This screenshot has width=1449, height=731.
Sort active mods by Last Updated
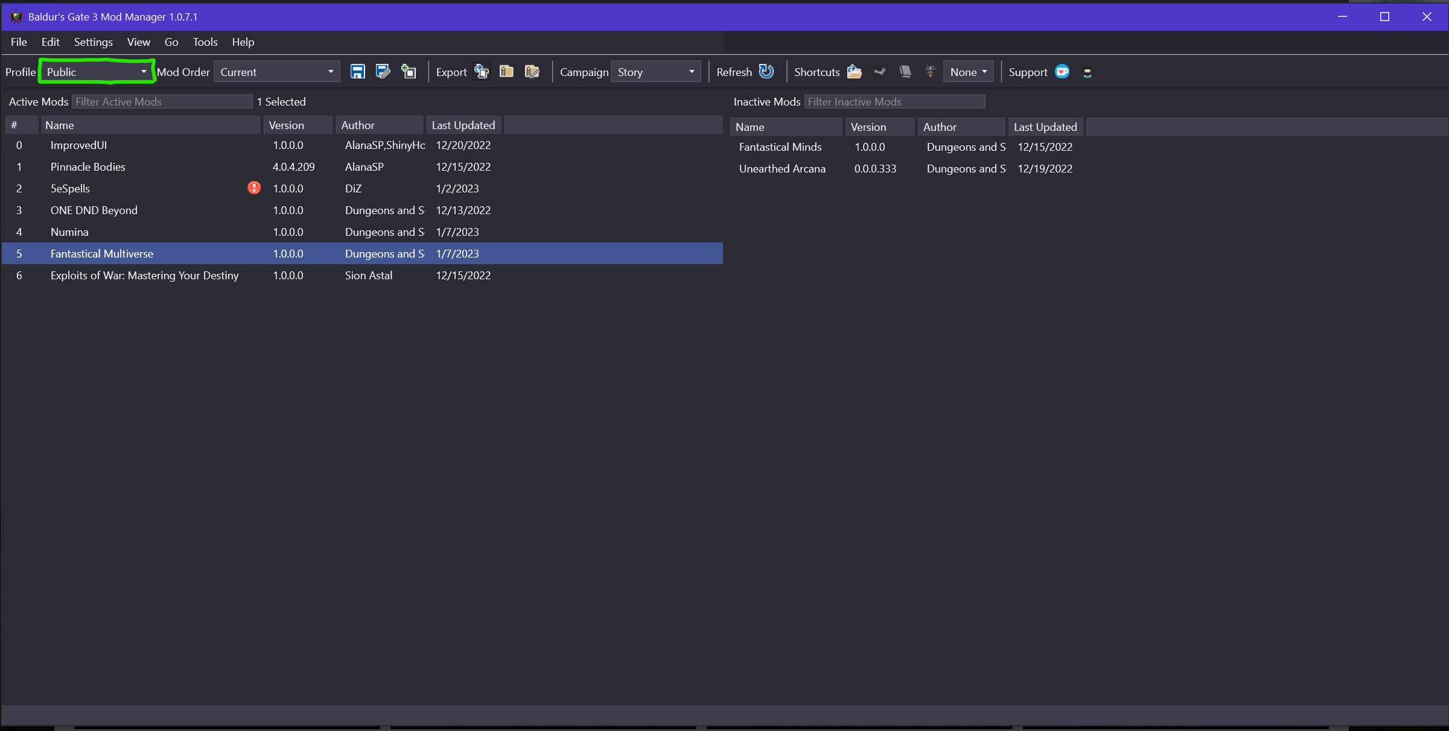pos(463,125)
